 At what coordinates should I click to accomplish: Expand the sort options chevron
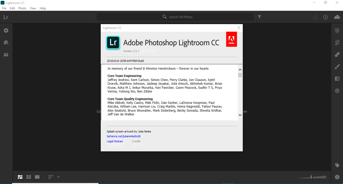[x=58, y=177]
